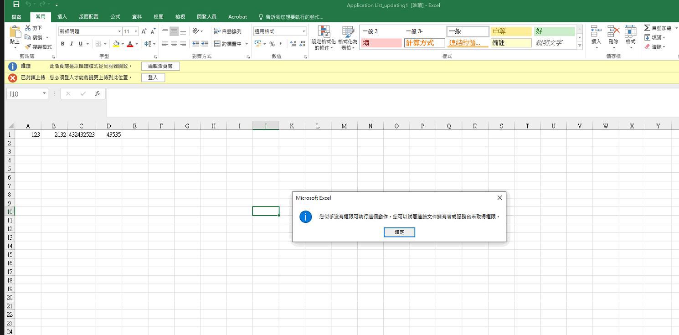Open Format as Table (格式化為表格)
The width and height of the screenshot is (679, 335).
point(348,38)
